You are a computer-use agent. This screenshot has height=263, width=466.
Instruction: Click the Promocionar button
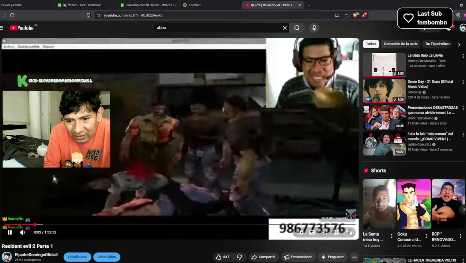coord(298,257)
